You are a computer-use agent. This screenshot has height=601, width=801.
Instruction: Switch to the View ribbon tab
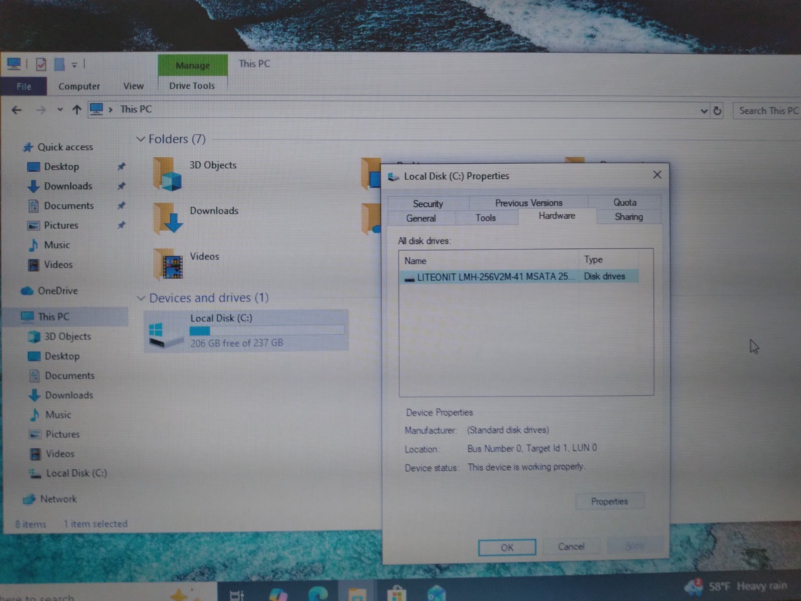click(x=133, y=86)
